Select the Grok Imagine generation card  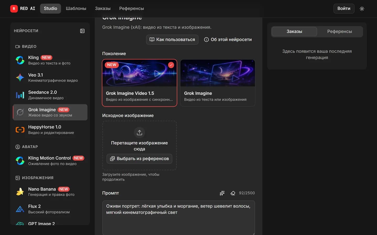[218, 83]
